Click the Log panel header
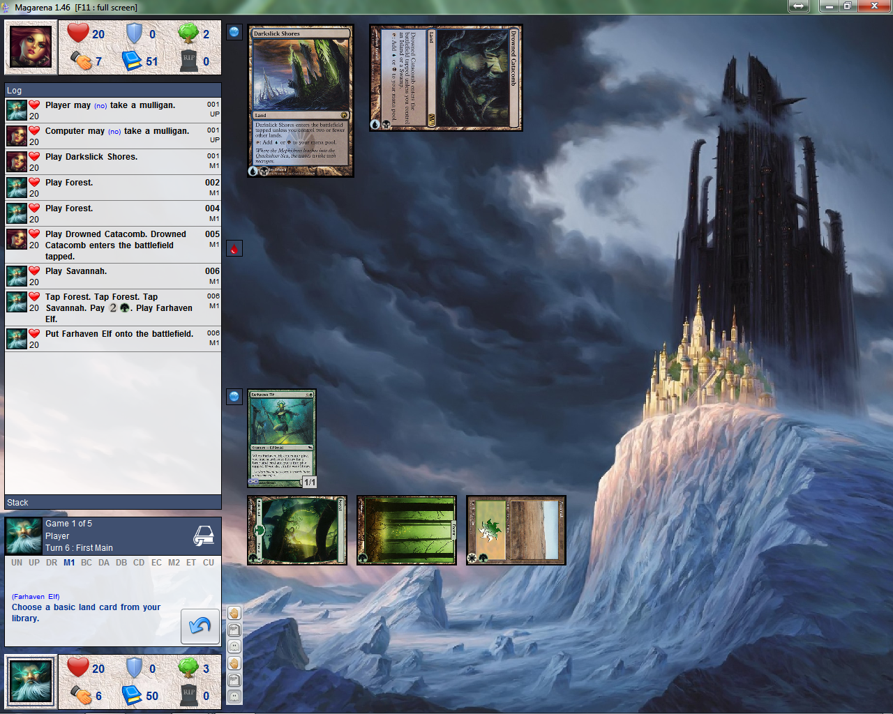 point(112,91)
